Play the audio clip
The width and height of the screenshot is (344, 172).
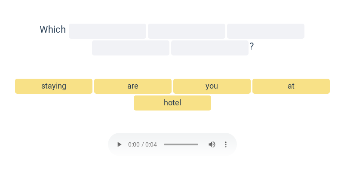(x=120, y=144)
